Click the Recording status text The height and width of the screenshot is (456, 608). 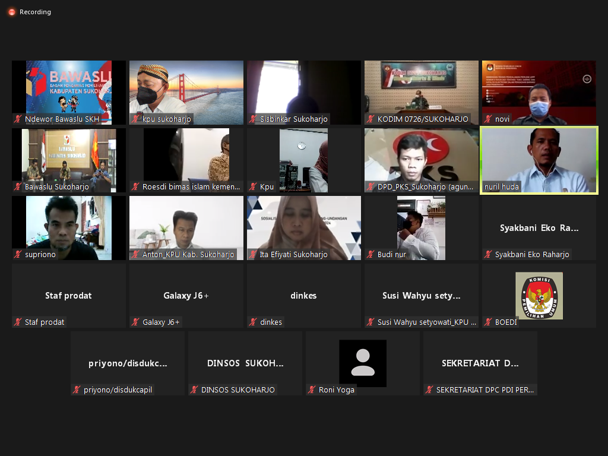click(x=36, y=12)
